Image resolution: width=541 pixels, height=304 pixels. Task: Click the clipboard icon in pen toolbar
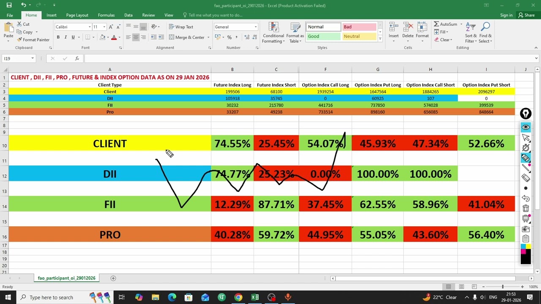coord(526,239)
